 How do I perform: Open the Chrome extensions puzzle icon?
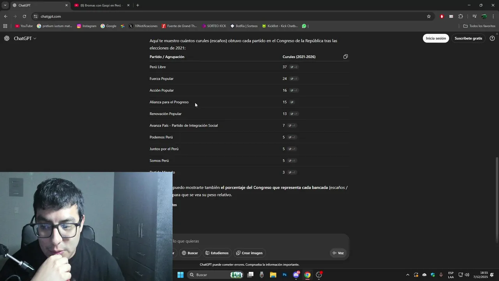pos(461,16)
